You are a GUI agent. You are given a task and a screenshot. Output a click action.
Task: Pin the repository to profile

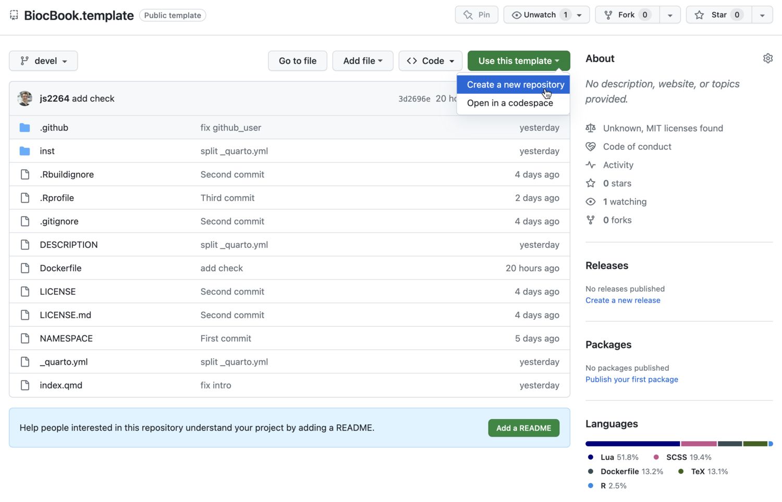[476, 15]
